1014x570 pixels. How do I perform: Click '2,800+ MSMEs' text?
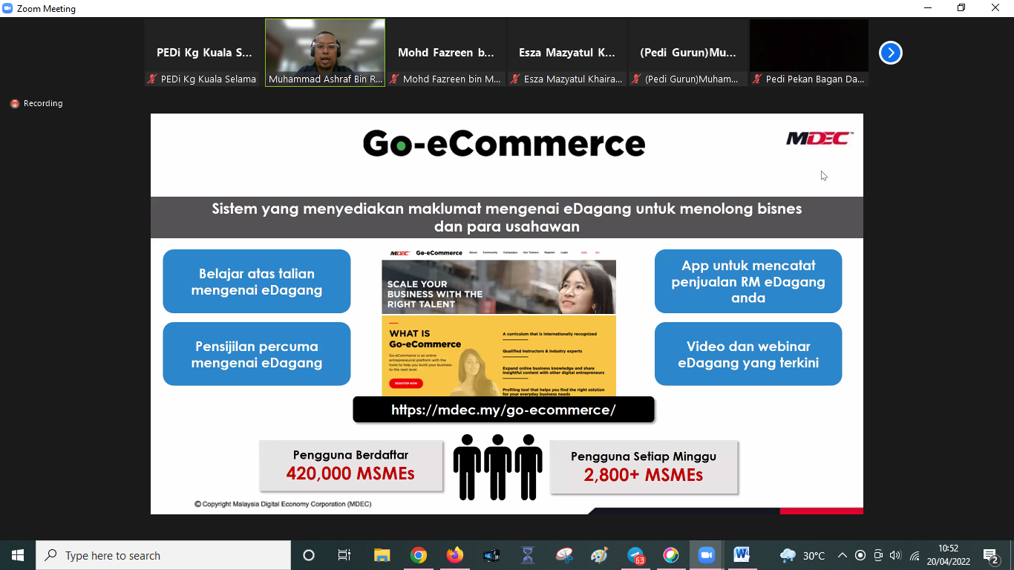coord(644,475)
